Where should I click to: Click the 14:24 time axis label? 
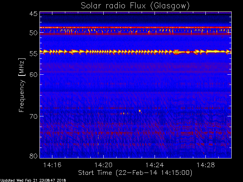click(155, 165)
